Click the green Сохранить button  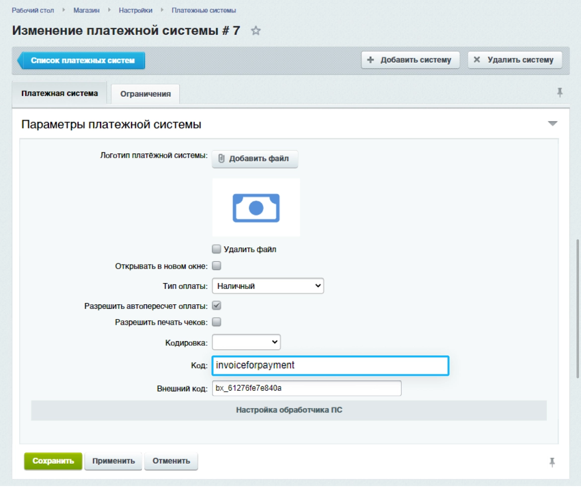pyautogui.click(x=53, y=461)
